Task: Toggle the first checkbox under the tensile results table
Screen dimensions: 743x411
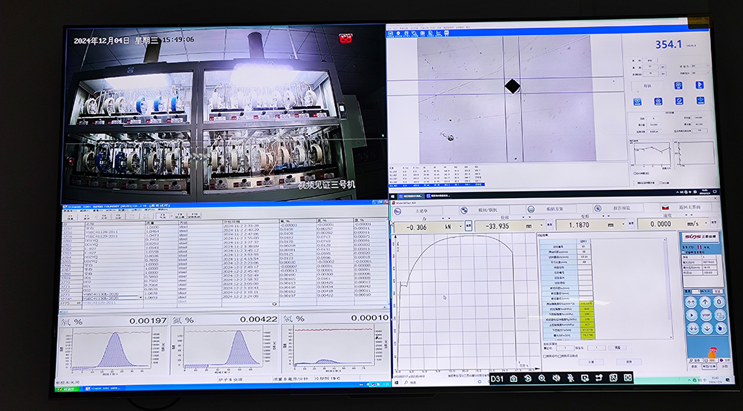Action: click(544, 355)
